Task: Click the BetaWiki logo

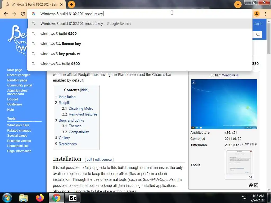Action: [x=18, y=40]
